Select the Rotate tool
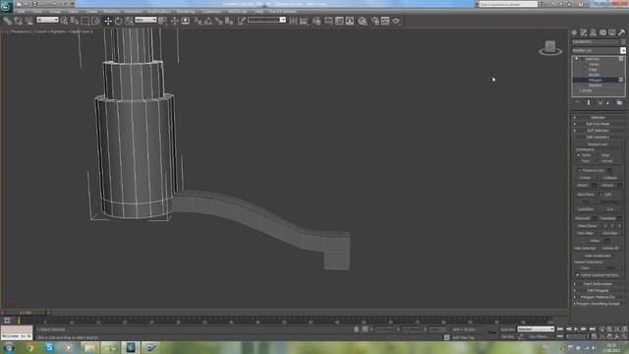Image resolution: width=629 pixels, height=354 pixels. (x=118, y=21)
